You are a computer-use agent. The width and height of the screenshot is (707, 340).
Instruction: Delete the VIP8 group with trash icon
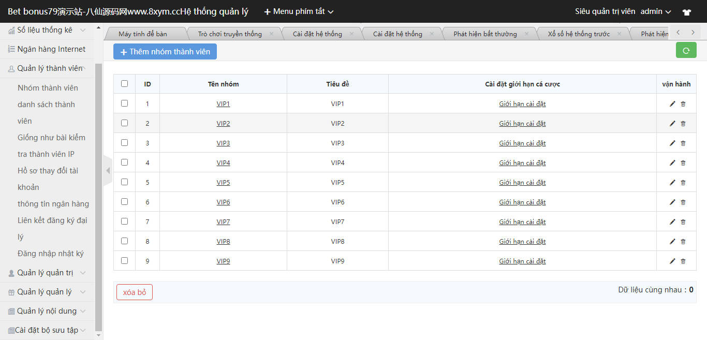click(683, 242)
